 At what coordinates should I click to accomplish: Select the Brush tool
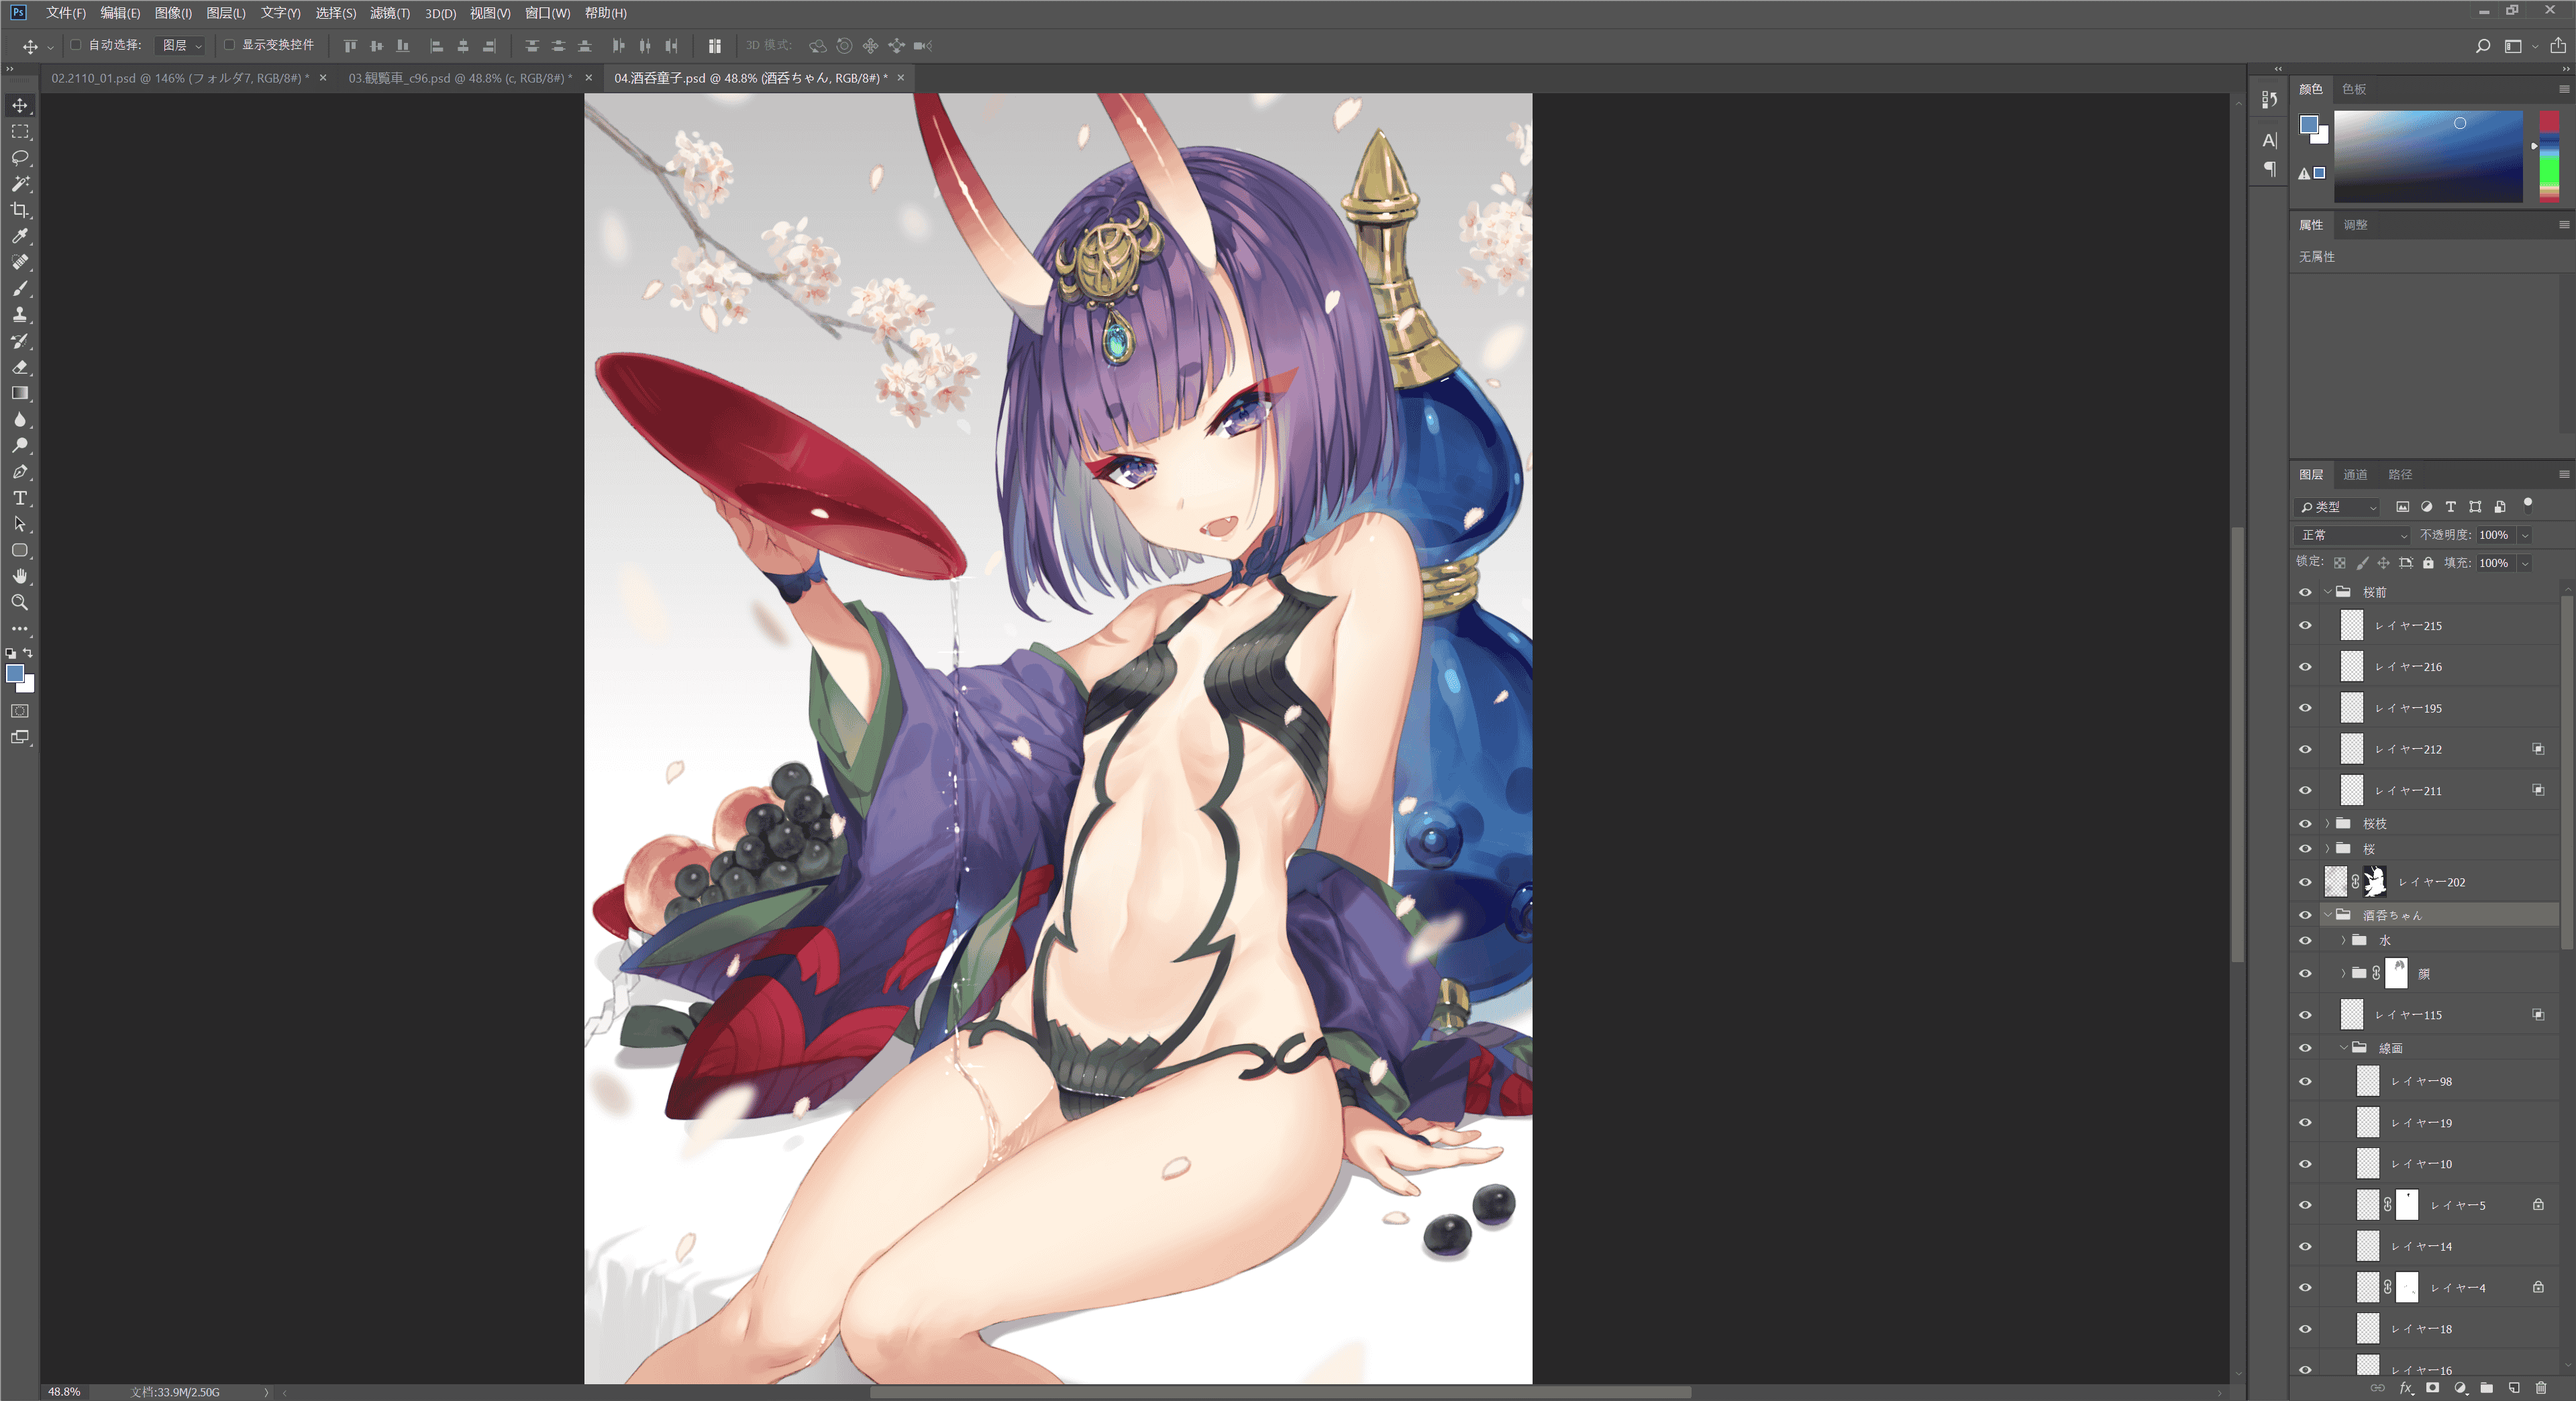[x=20, y=289]
